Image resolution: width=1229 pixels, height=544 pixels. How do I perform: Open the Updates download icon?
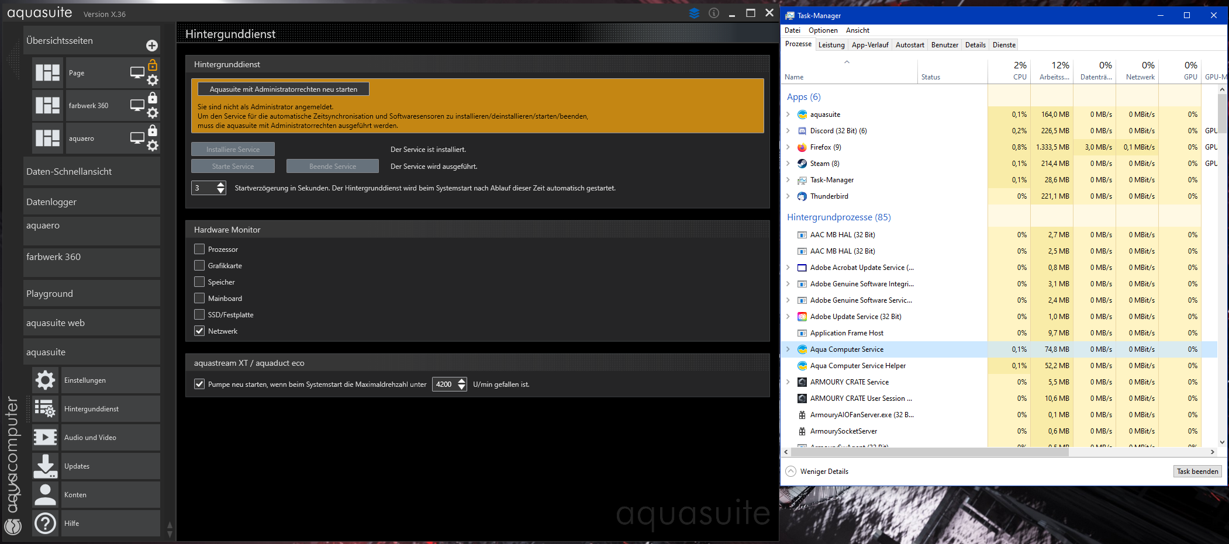click(x=45, y=466)
